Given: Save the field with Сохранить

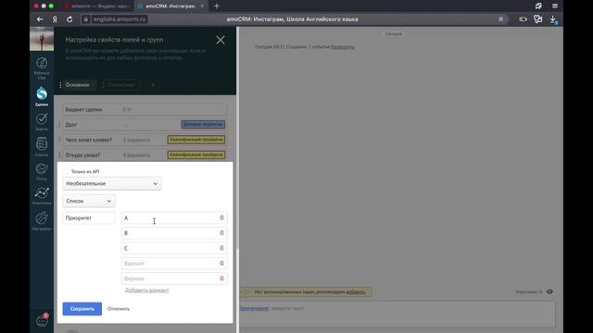Looking at the screenshot, I should point(82,309).
